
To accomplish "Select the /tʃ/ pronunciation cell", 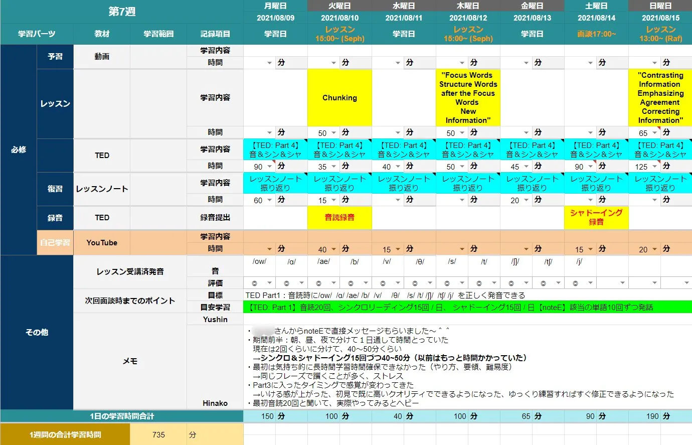I will tap(548, 266).
